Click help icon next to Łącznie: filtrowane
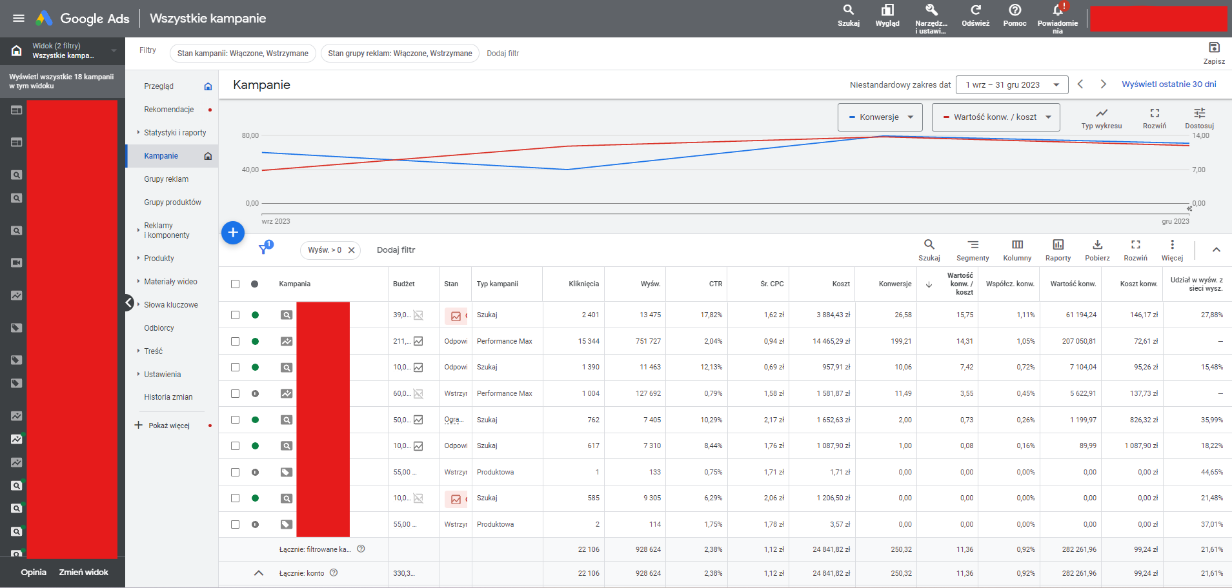This screenshot has height=588, width=1232. (361, 549)
